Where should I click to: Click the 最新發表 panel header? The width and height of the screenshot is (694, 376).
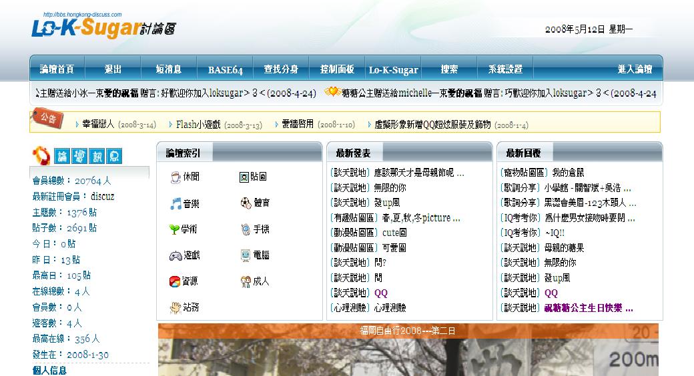pos(410,153)
